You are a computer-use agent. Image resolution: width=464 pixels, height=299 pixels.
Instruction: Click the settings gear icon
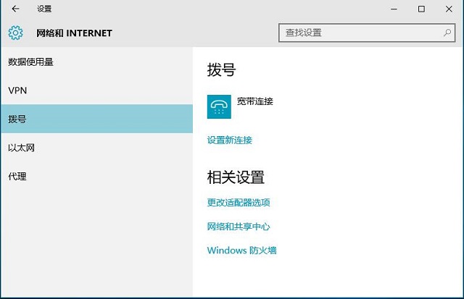pos(16,33)
